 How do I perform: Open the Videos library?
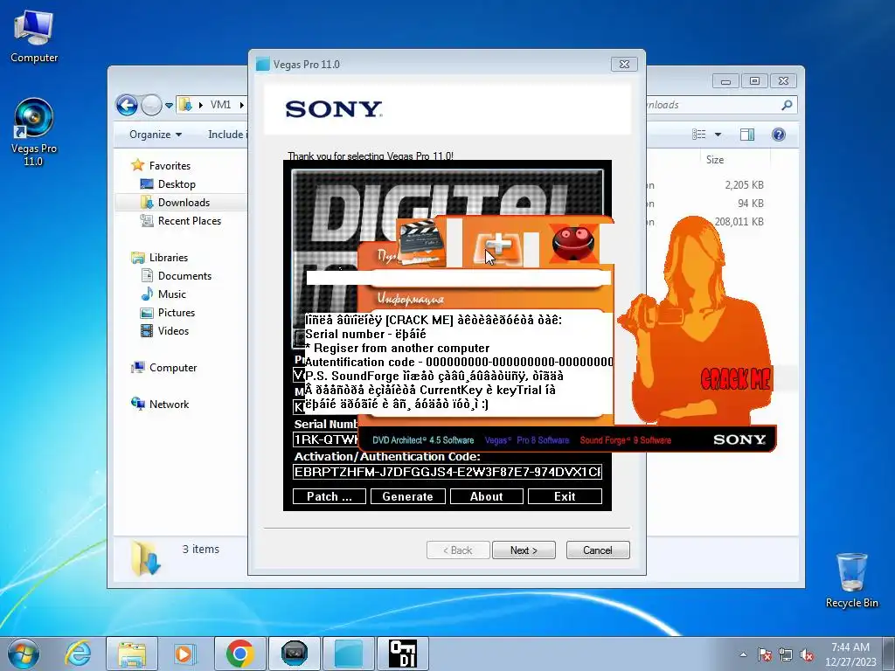coord(173,331)
